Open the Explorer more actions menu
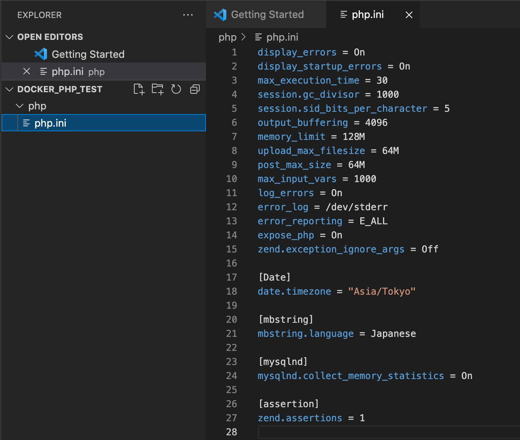Image resolution: width=520 pixels, height=440 pixels. coord(188,15)
